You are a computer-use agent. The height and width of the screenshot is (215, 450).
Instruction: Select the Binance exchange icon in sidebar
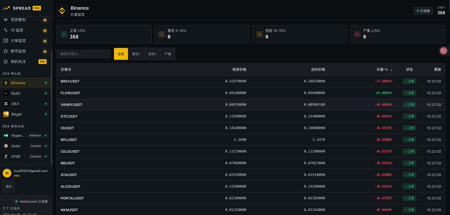click(x=6, y=83)
